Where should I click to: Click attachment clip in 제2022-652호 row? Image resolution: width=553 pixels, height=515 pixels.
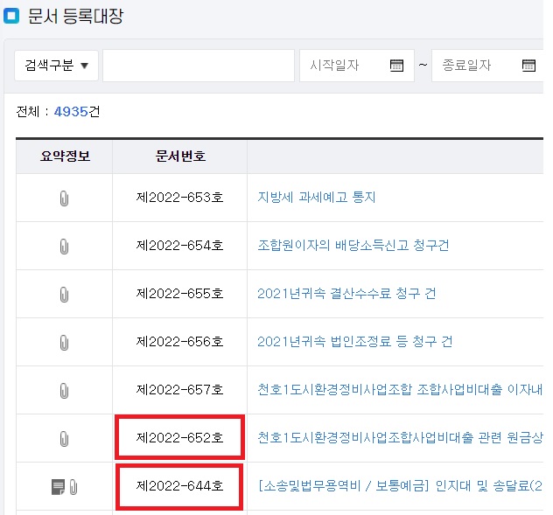[x=64, y=438]
